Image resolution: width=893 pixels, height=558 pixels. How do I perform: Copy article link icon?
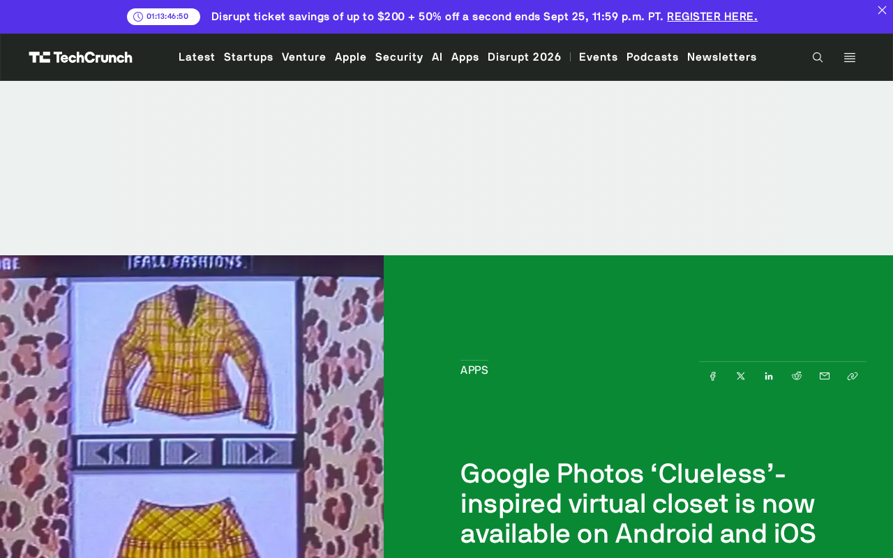click(x=853, y=376)
